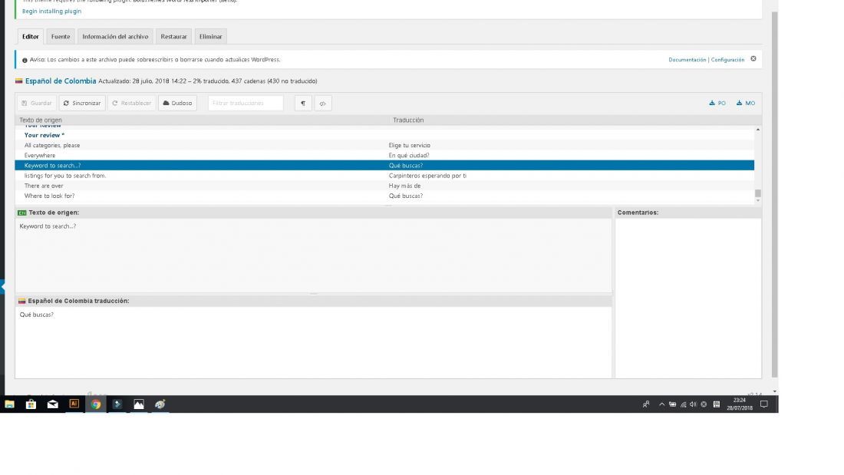
Task: Select the 'Your review *' row
Action: pyautogui.click(x=384, y=135)
